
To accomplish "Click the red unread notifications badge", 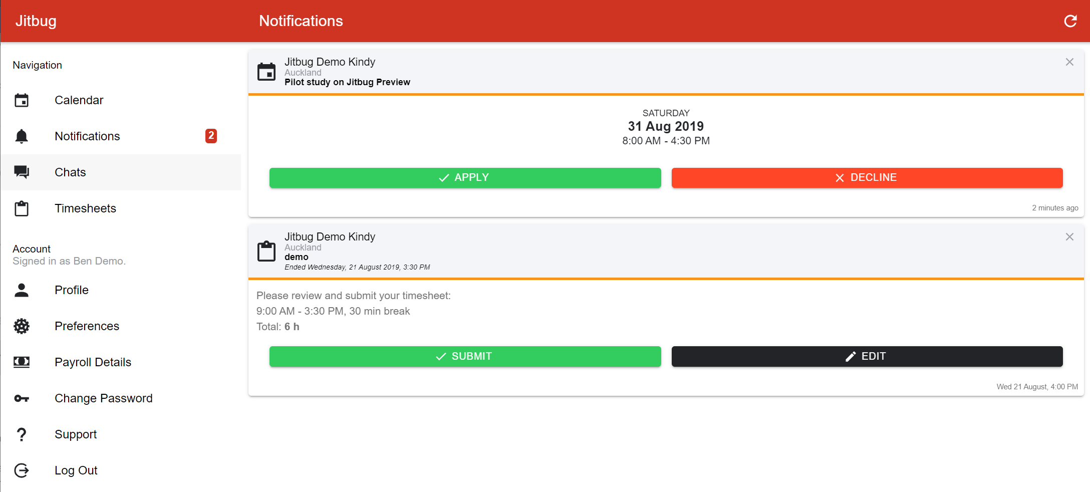I will 211,136.
